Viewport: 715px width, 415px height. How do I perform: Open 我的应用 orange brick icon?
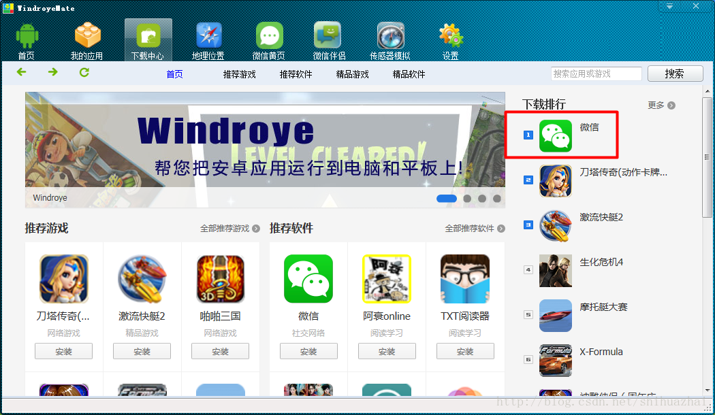point(87,35)
